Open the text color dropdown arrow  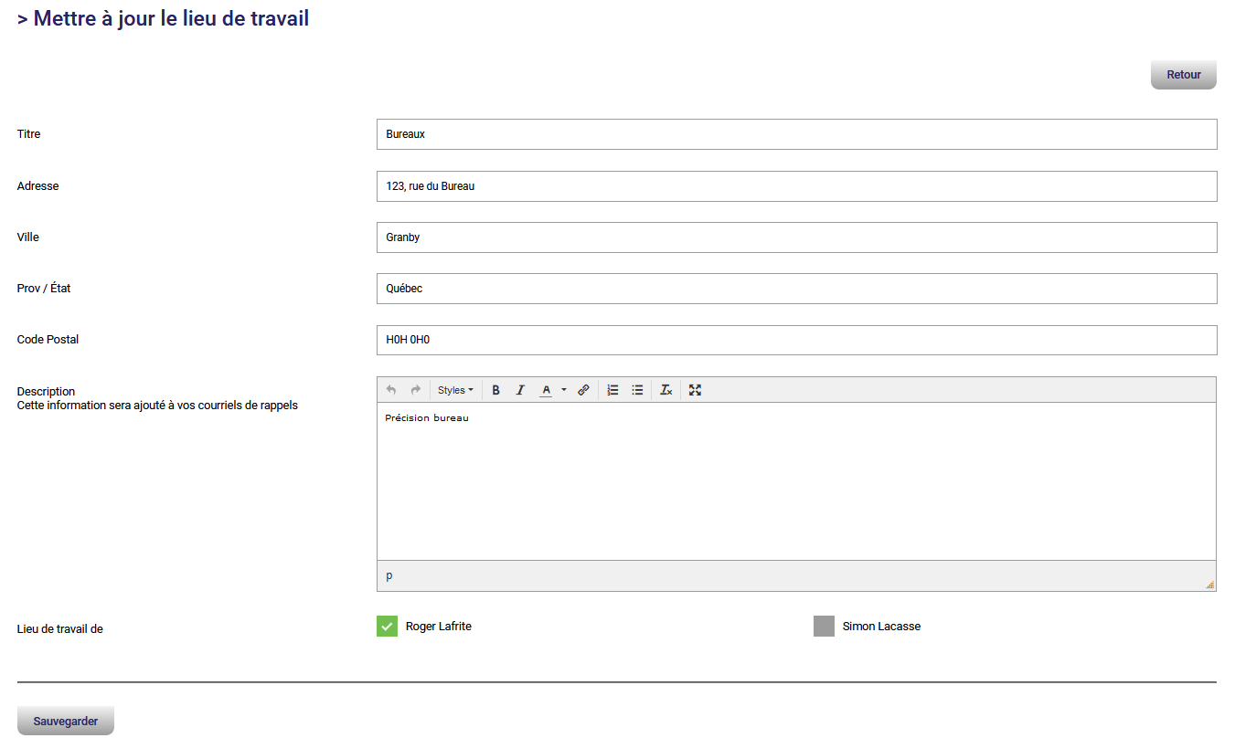tap(564, 390)
